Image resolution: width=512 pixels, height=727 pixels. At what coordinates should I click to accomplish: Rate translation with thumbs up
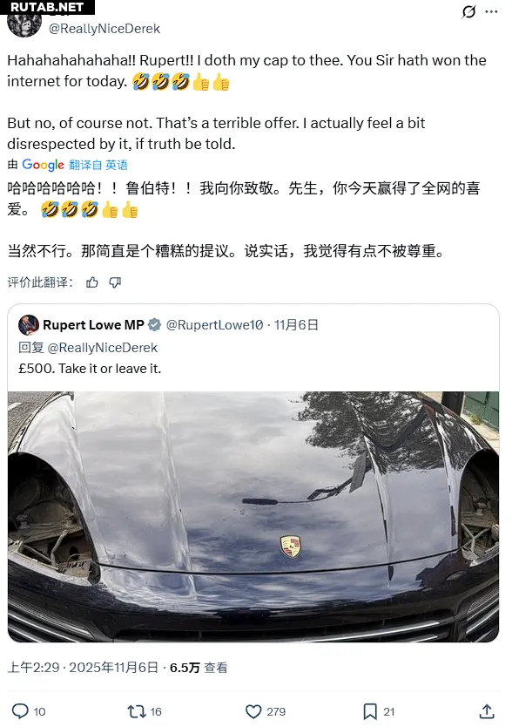point(92,282)
